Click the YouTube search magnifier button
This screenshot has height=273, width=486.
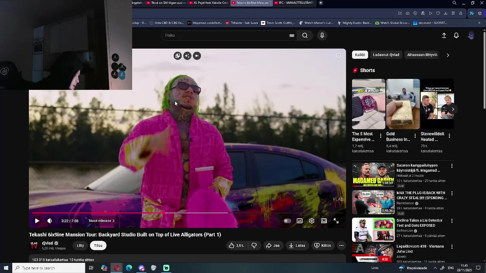pos(305,35)
